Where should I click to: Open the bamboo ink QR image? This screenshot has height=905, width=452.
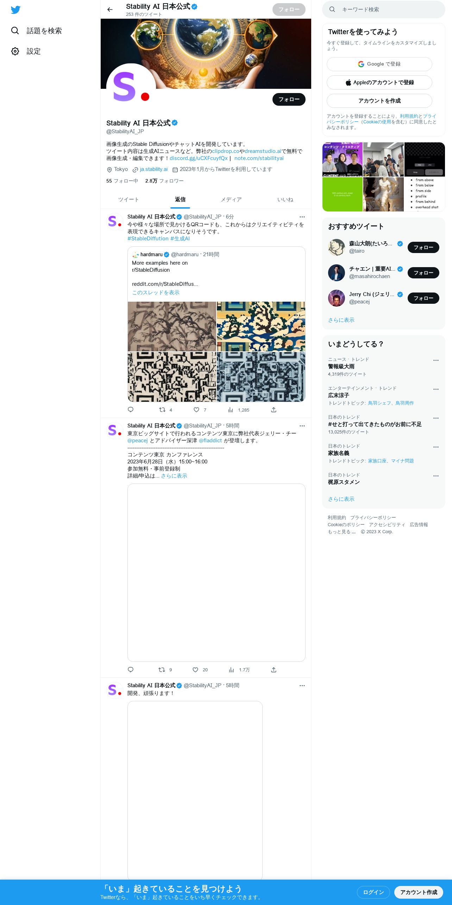[172, 326]
